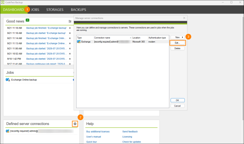Click the 9/21 11:18 AM timestamp of finished job
Screen dimensions: 244x144
coord(14,28)
